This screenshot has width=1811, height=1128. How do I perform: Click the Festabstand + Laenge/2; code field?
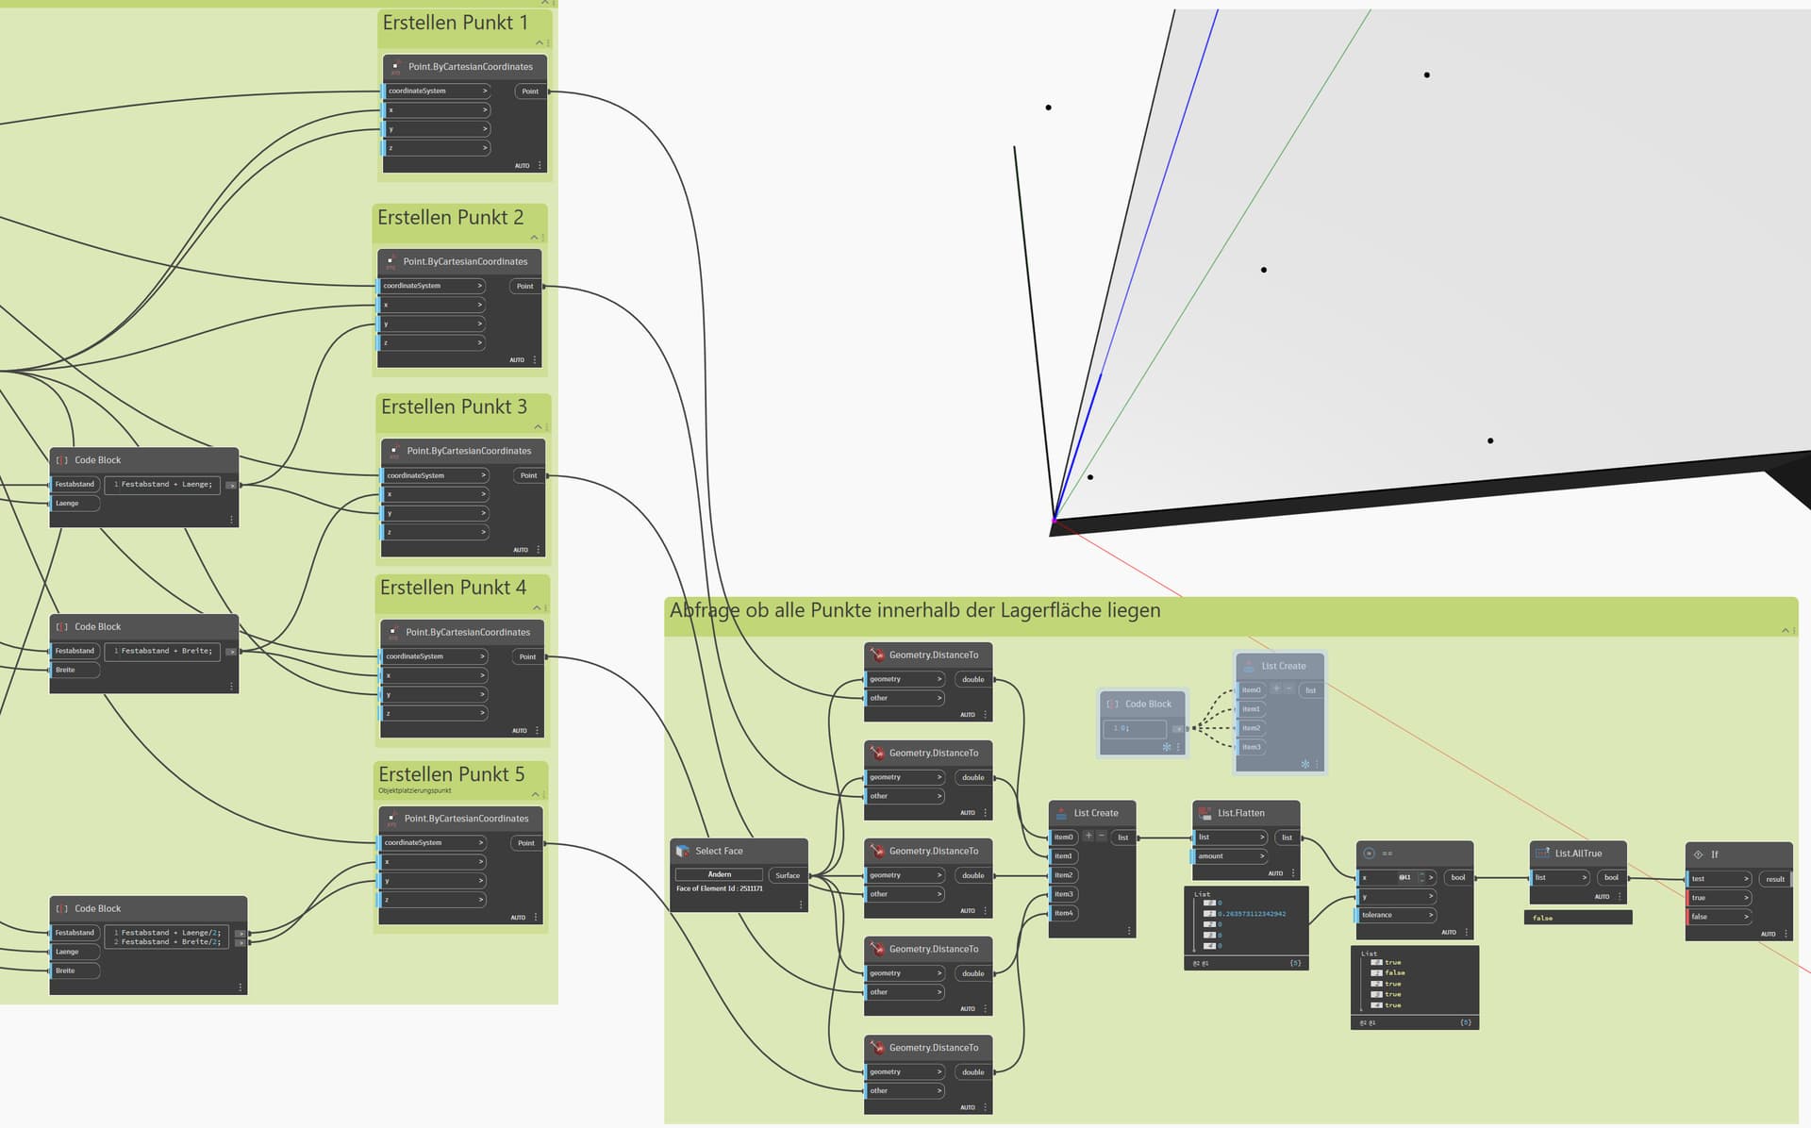(167, 933)
